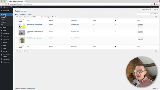This screenshot has width=160, height=90.
Task: Click the Appearance brush icon
Action: (1, 40)
